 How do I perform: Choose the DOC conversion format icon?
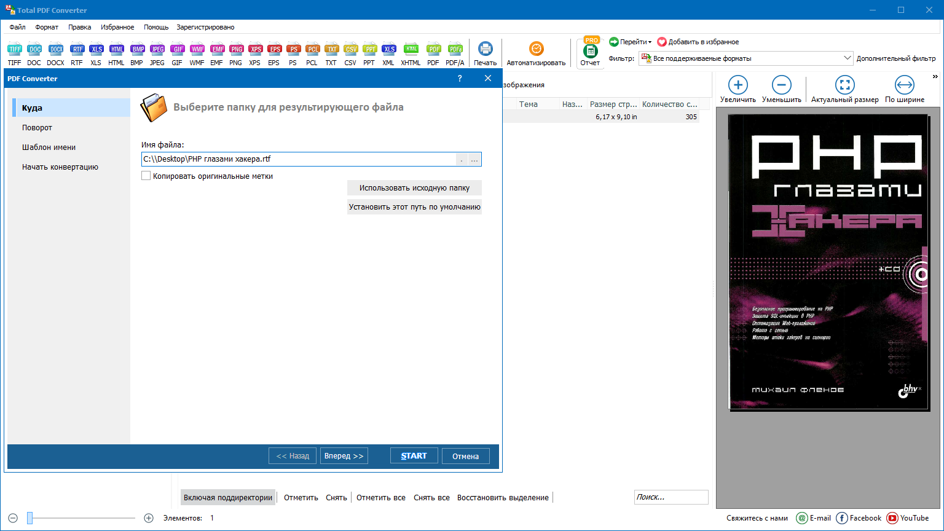[x=34, y=49]
